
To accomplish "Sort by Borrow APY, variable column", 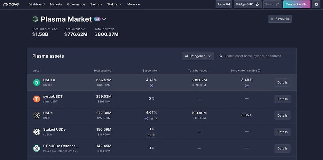I will (x=247, y=71).
